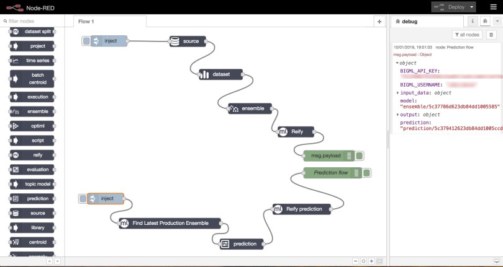503x267 pixels.
Task: Open the hamburger main menu
Action: tap(493, 7)
